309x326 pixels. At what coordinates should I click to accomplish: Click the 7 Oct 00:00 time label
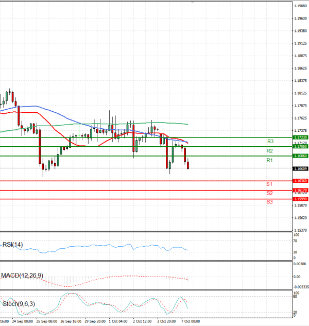tap(189, 321)
